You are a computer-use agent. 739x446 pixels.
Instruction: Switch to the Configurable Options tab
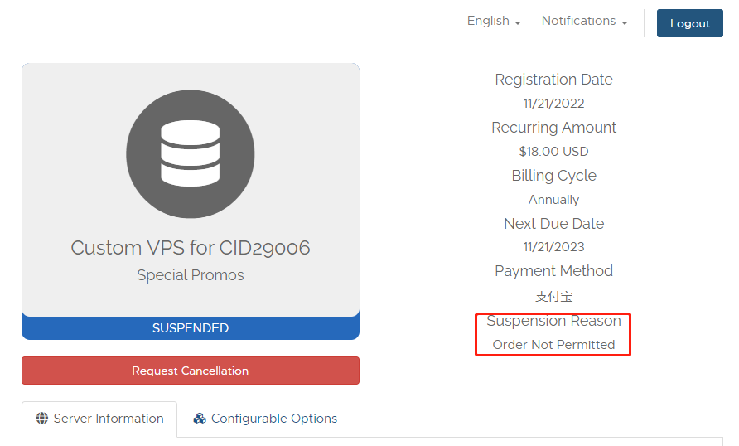(265, 419)
